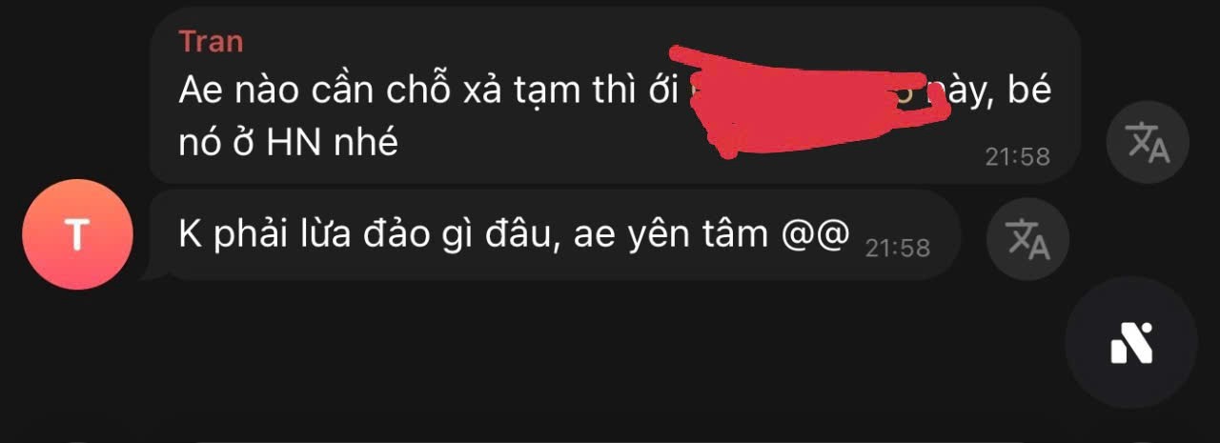Click the words 'nó ở HN nhé'
Screen dimensions: 1220x443
(288, 144)
